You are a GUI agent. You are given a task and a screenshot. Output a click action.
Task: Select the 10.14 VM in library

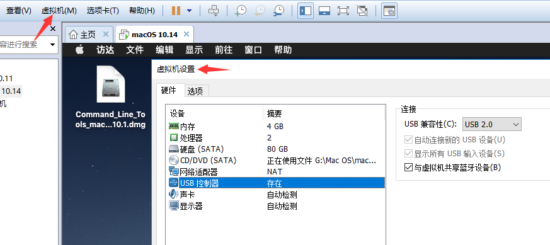coord(11,91)
